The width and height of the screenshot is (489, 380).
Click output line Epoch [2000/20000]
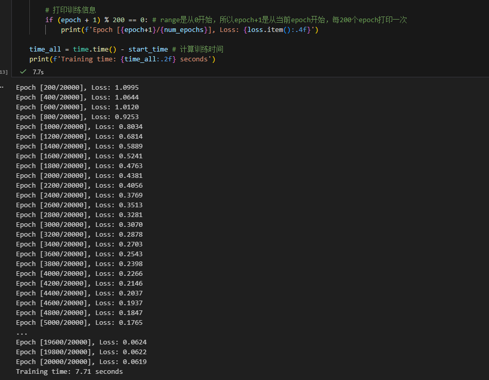point(79,176)
